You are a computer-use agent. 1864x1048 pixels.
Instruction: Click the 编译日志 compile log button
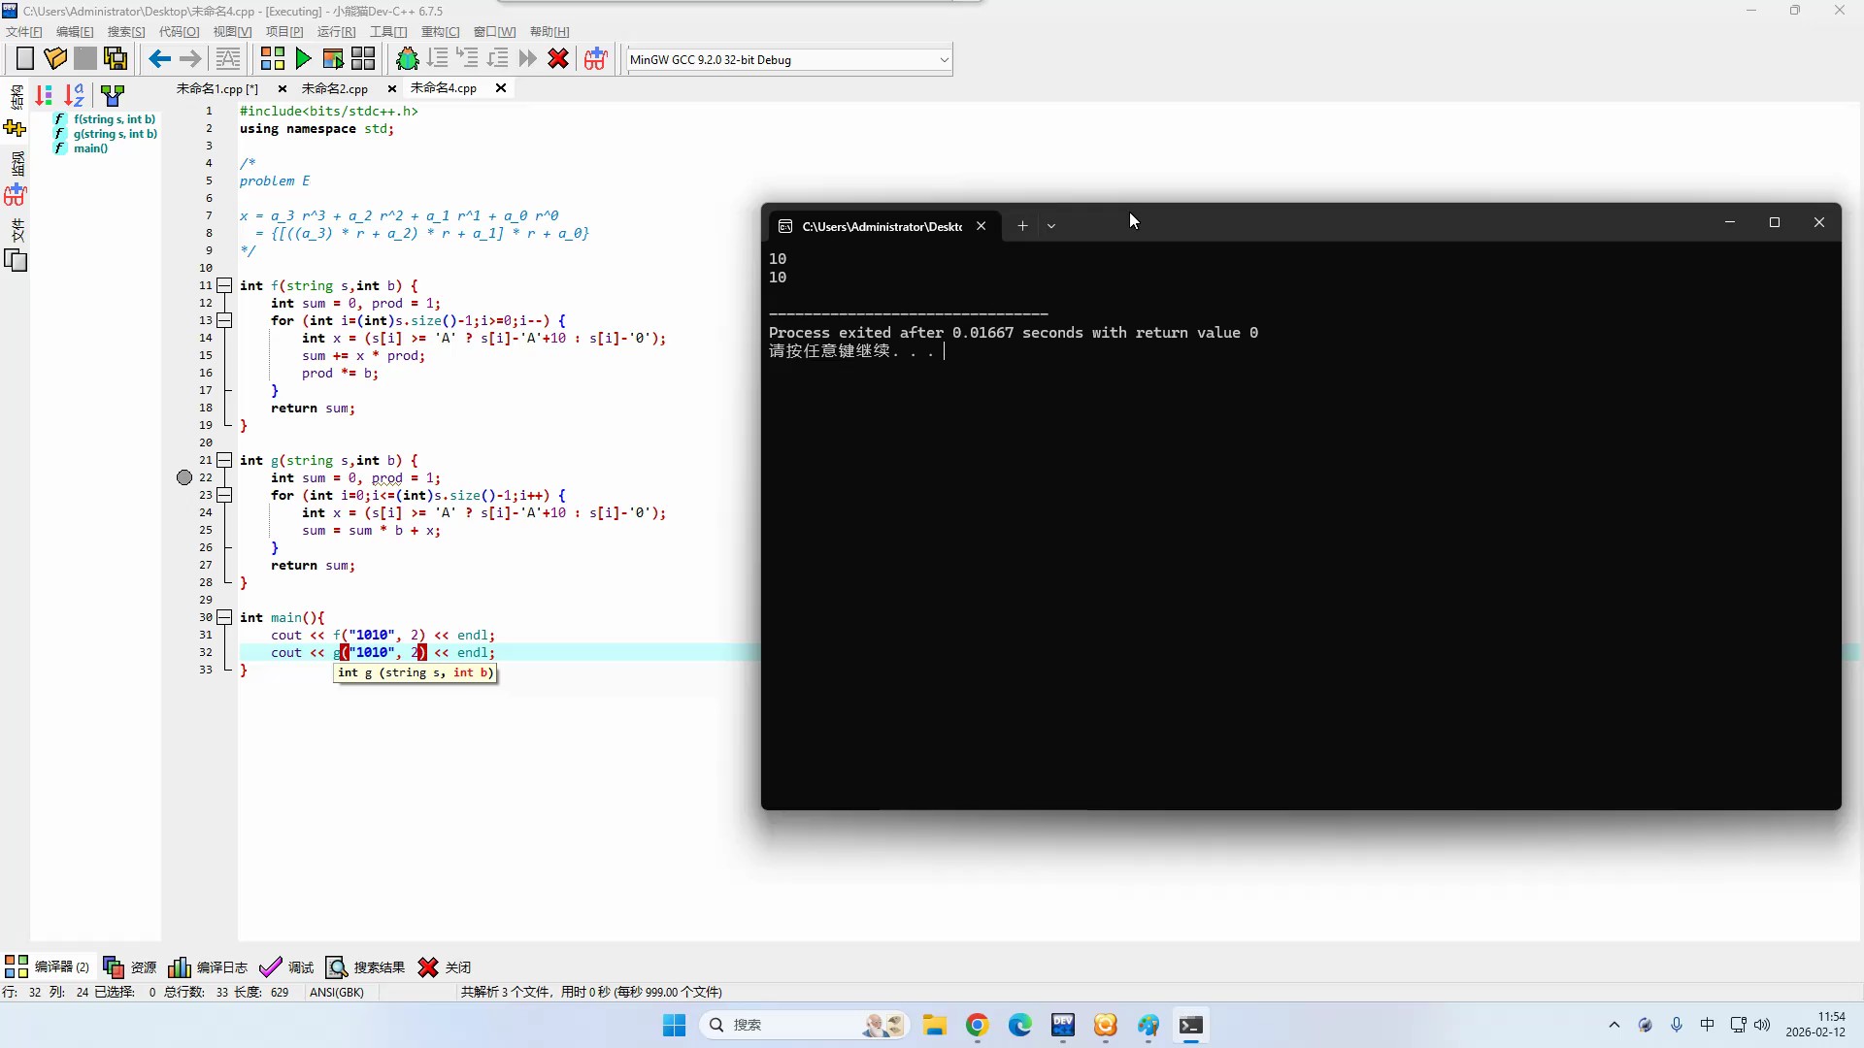tap(208, 967)
